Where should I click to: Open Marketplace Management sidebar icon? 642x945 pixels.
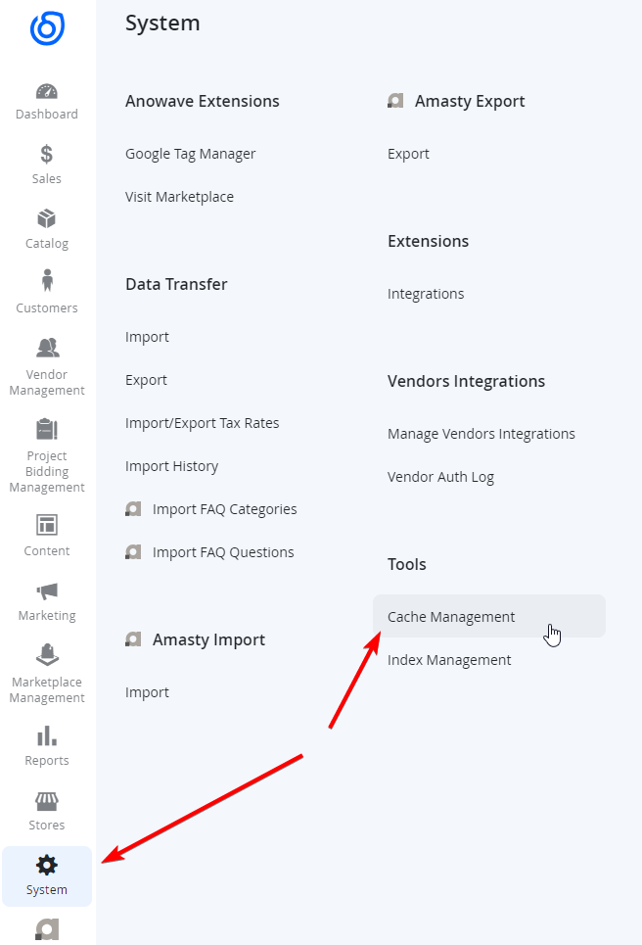pyautogui.click(x=47, y=655)
